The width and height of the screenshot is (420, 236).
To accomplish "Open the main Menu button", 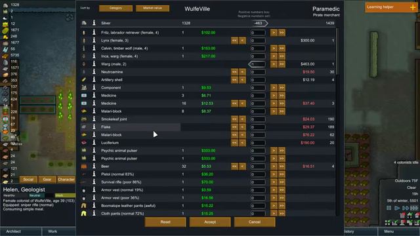I will tap(399, 231).
